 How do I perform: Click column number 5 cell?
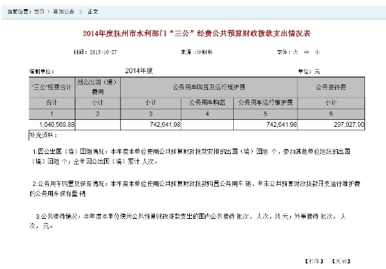265,114
